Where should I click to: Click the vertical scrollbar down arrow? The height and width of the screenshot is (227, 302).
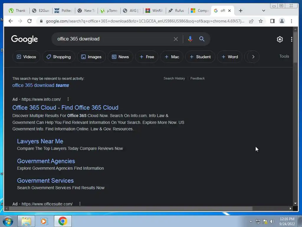click(x=295, y=203)
